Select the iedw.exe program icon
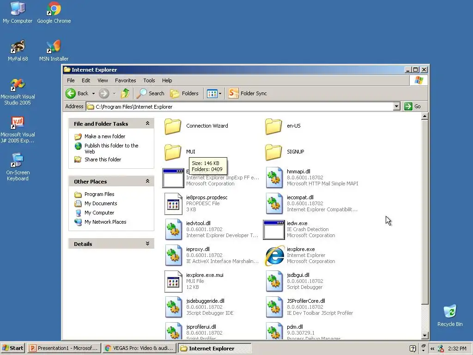473x355 pixels. [274, 230]
